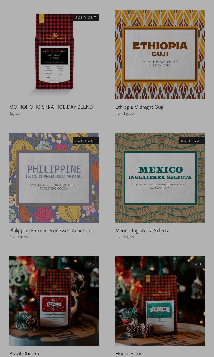Click the Sale badge on House Blend

[197, 264]
